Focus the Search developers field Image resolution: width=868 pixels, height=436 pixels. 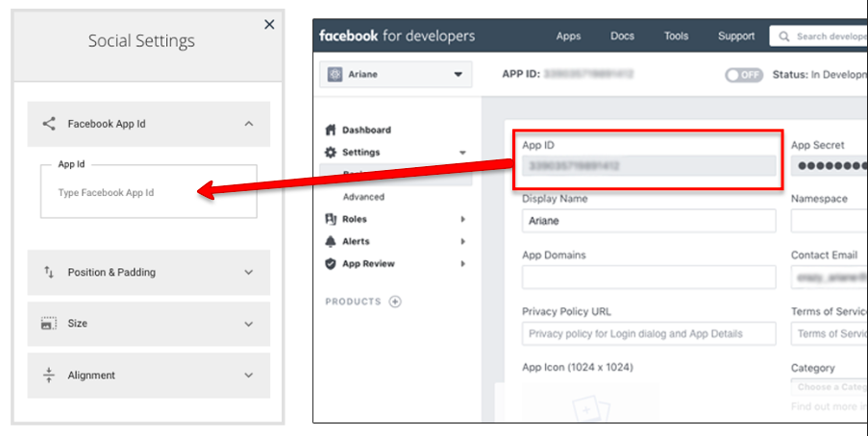819,36
